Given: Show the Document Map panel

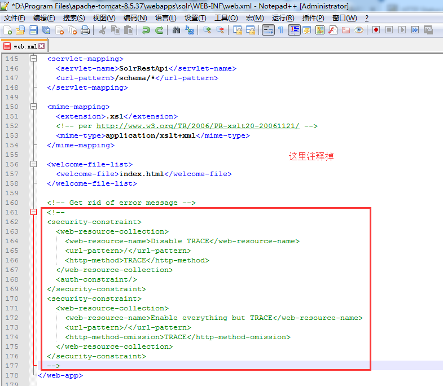Looking at the screenshot, I should (x=320, y=30).
